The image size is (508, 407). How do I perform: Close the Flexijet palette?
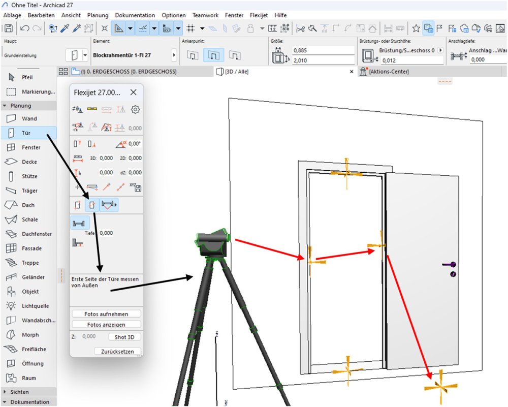[x=133, y=92]
